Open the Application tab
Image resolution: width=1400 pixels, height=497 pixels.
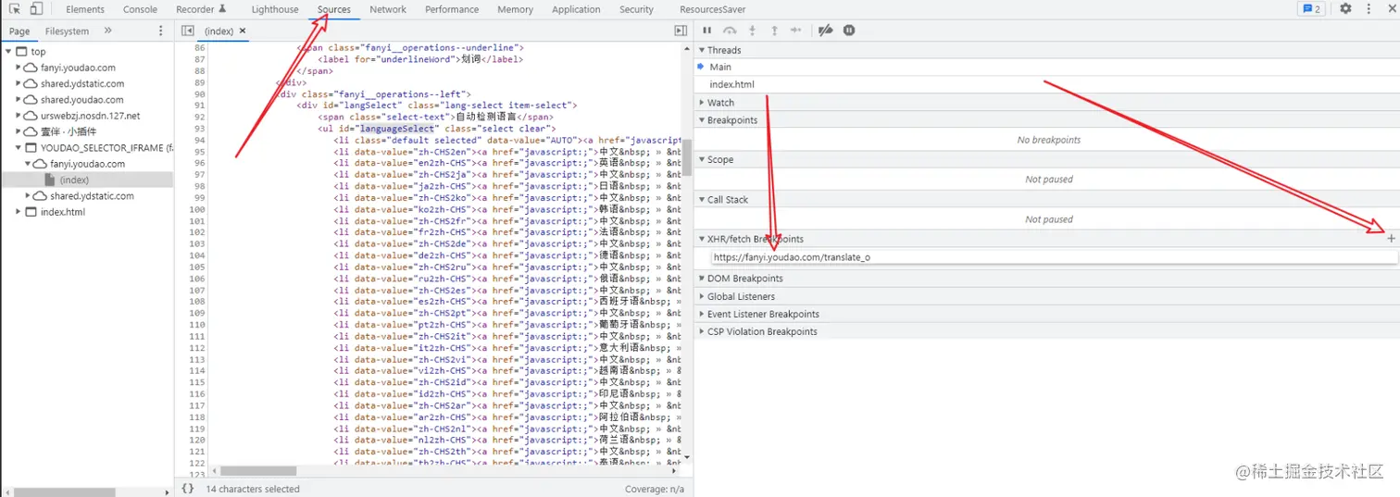point(576,9)
